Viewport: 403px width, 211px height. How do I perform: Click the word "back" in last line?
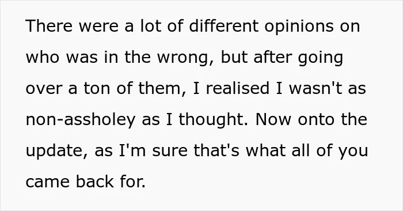[x=94, y=182]
